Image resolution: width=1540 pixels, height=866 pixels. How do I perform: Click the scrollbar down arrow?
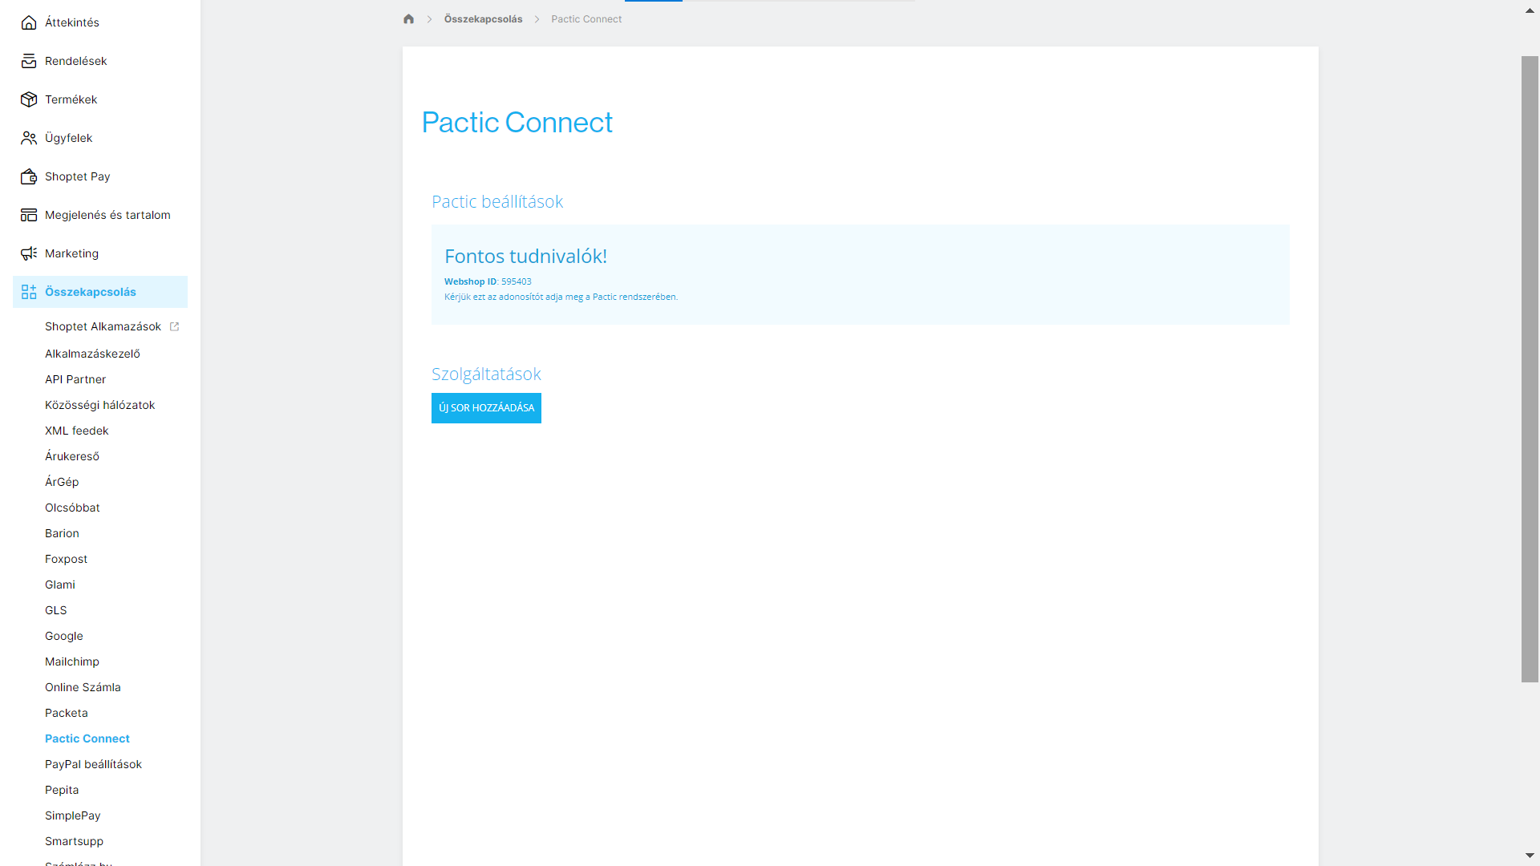click(1530, 856)
